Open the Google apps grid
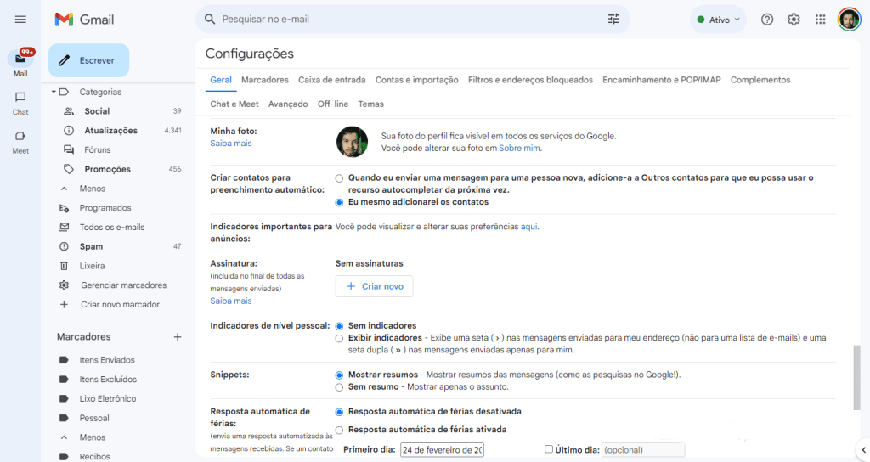Viewport: 870px width, 462px height. tap(820, 20)
